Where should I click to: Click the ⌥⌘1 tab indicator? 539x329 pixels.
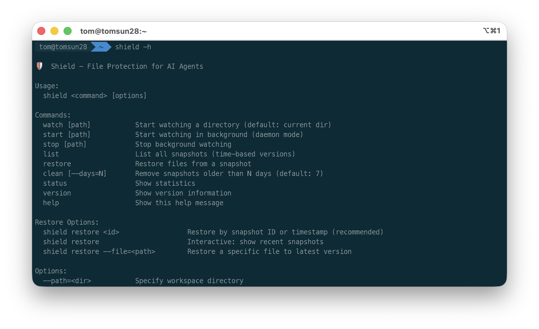pos(492,30)
